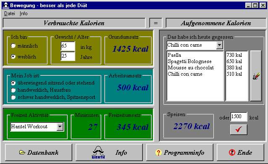Open the Info menu
Image resolution: width=268 pixels, height=164 pixels.
pyautogui.click(x=24, y=13)
